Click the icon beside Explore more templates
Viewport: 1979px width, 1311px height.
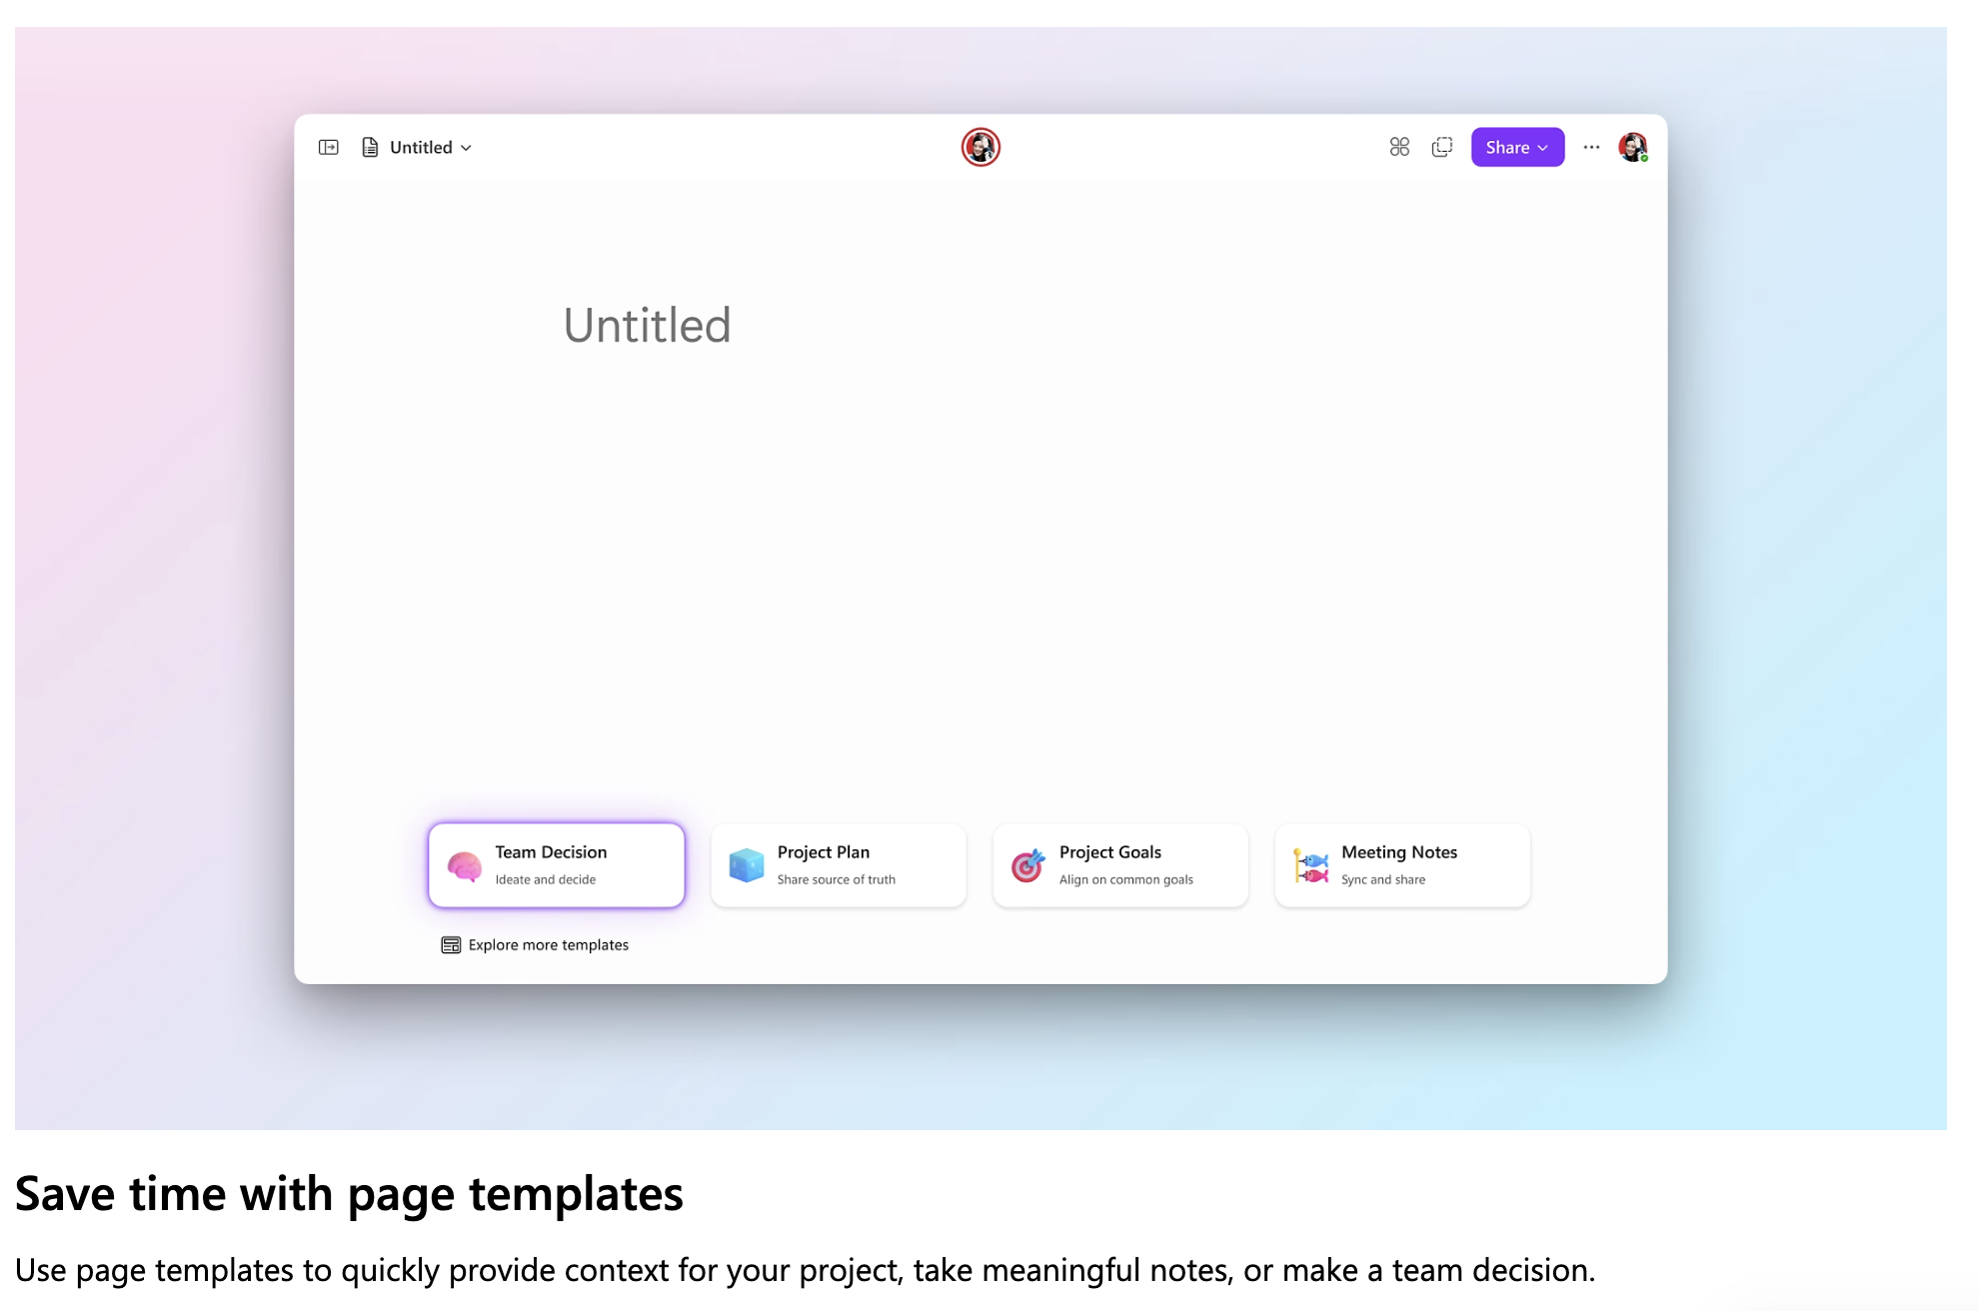click(451, 943)
